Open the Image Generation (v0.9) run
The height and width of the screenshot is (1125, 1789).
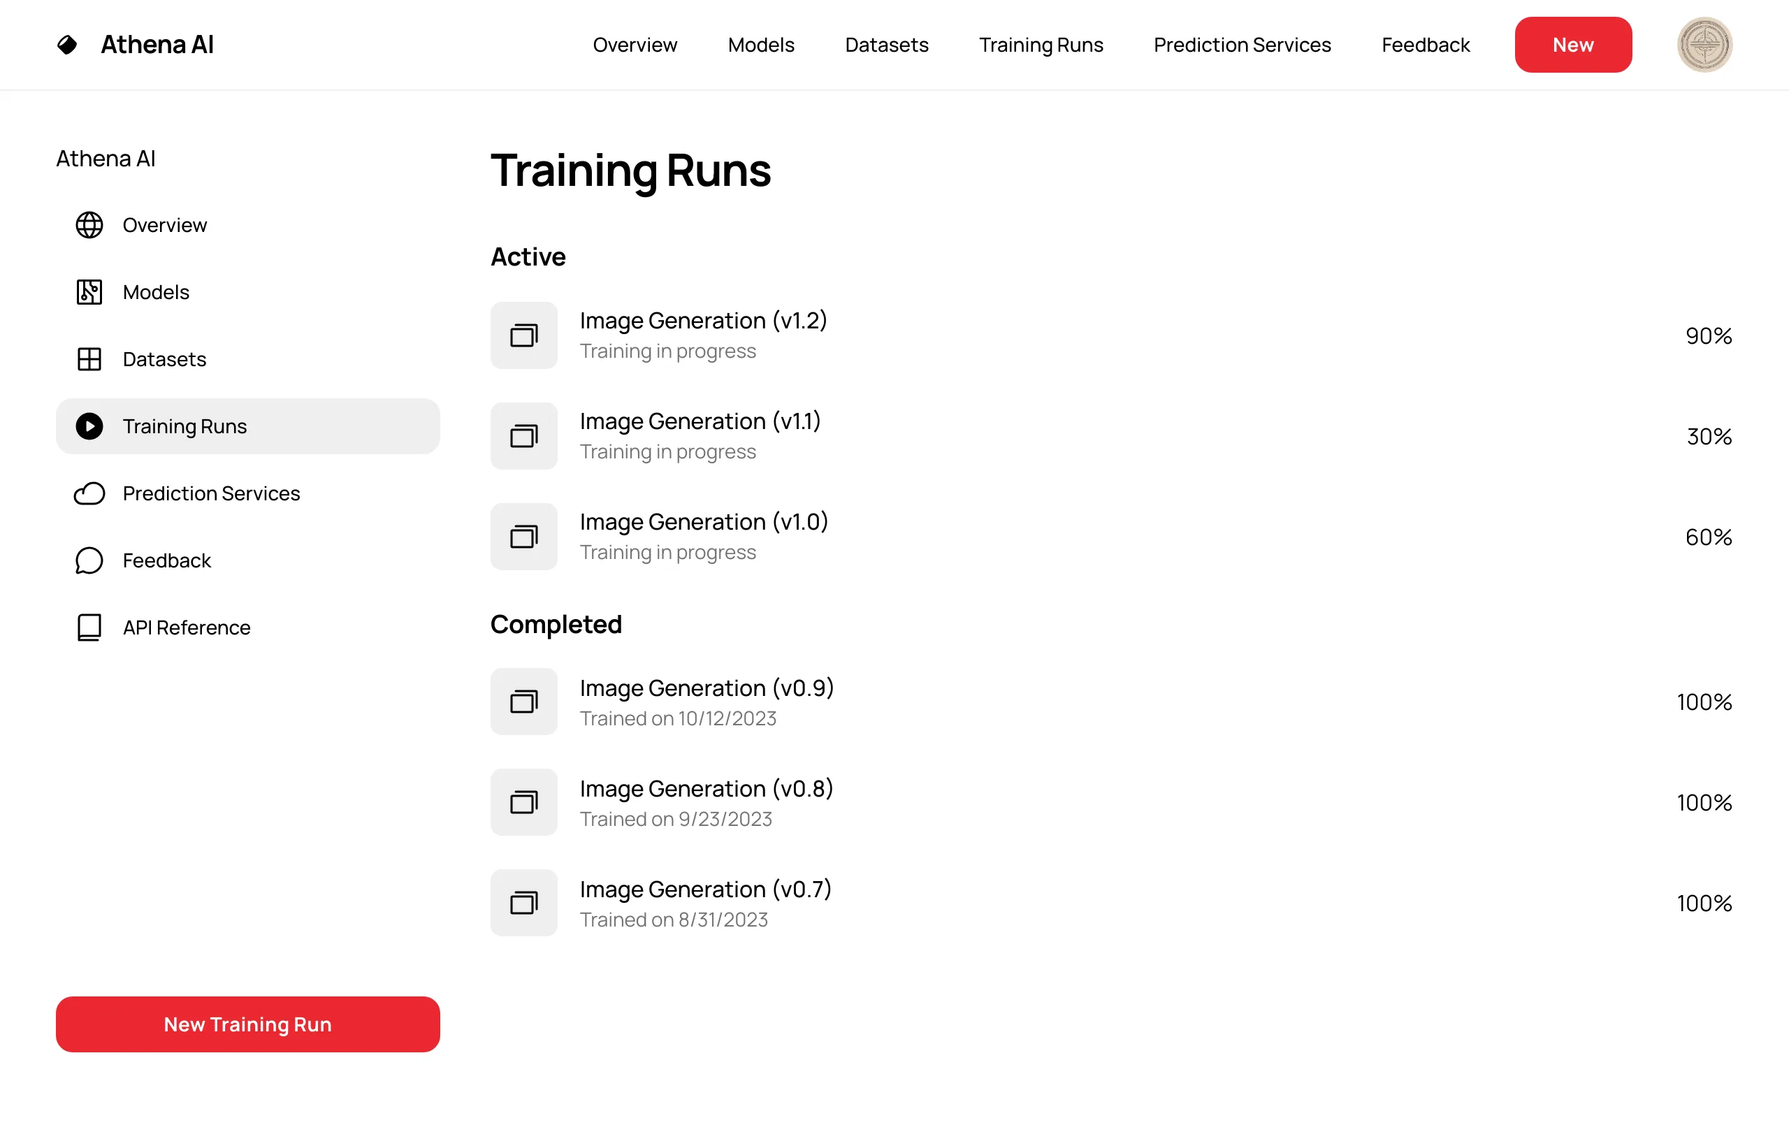[x=1110, y=702]
